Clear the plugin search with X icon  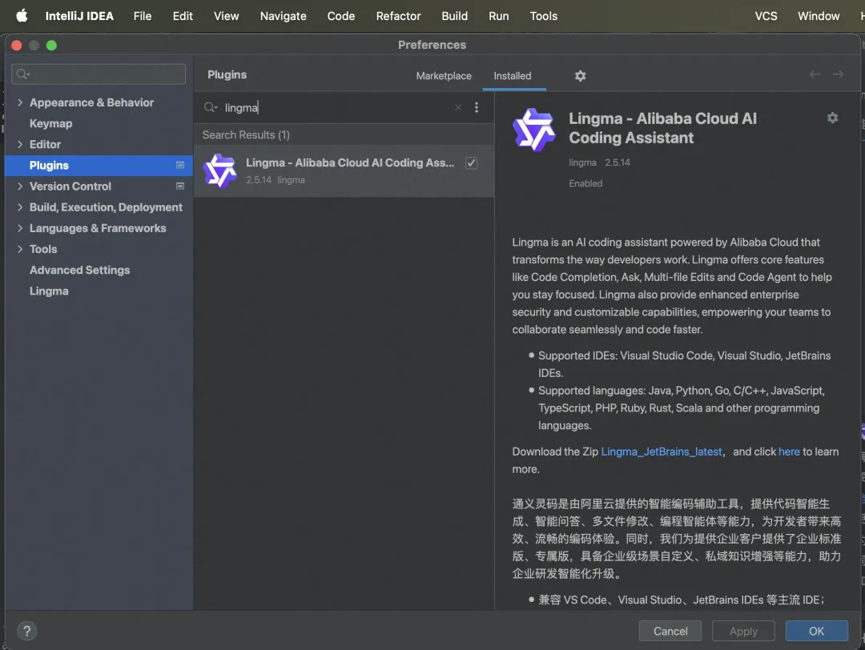458,107
